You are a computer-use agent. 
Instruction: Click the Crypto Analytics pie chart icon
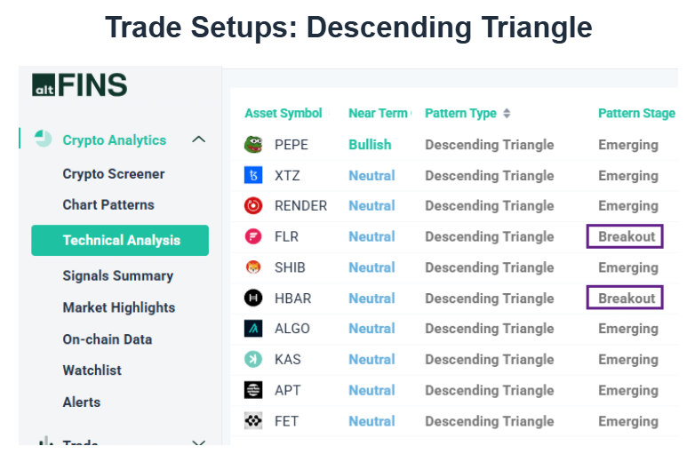coord(44,139)
